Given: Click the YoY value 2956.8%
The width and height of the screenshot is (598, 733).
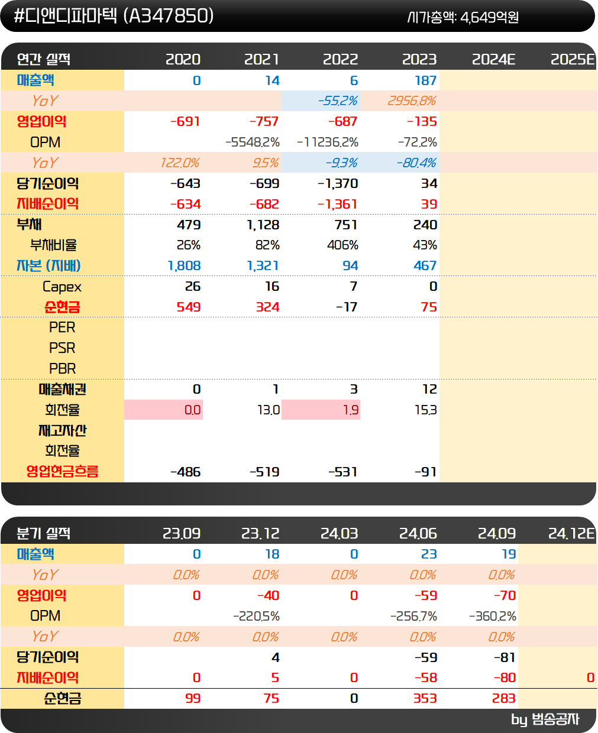Looking at the screenshot, I should click(412, 101).
